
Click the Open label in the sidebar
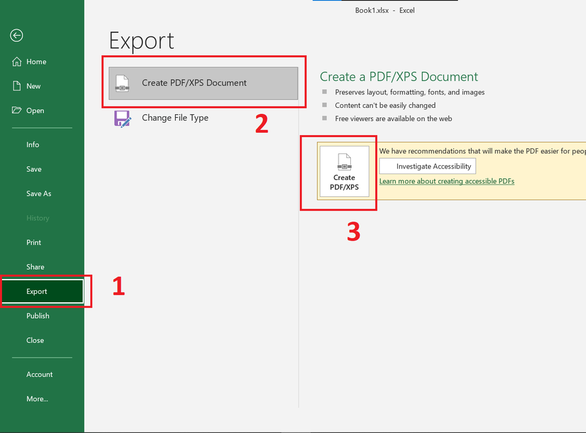(35, 111)
